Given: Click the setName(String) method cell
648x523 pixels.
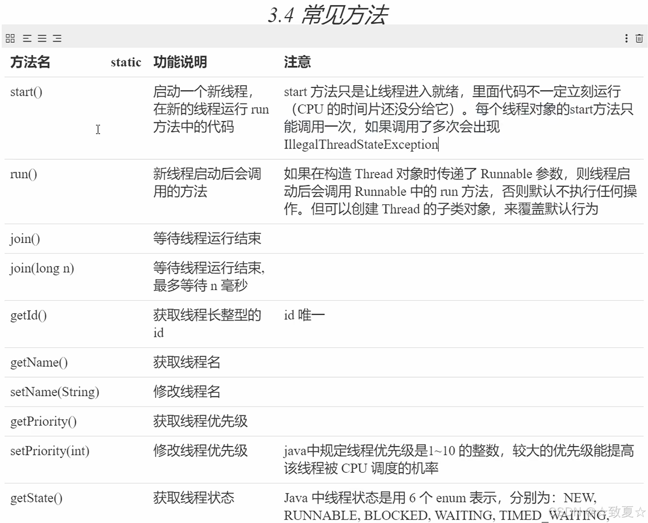Looking at the screenshot, I should (x=55, y=392).
